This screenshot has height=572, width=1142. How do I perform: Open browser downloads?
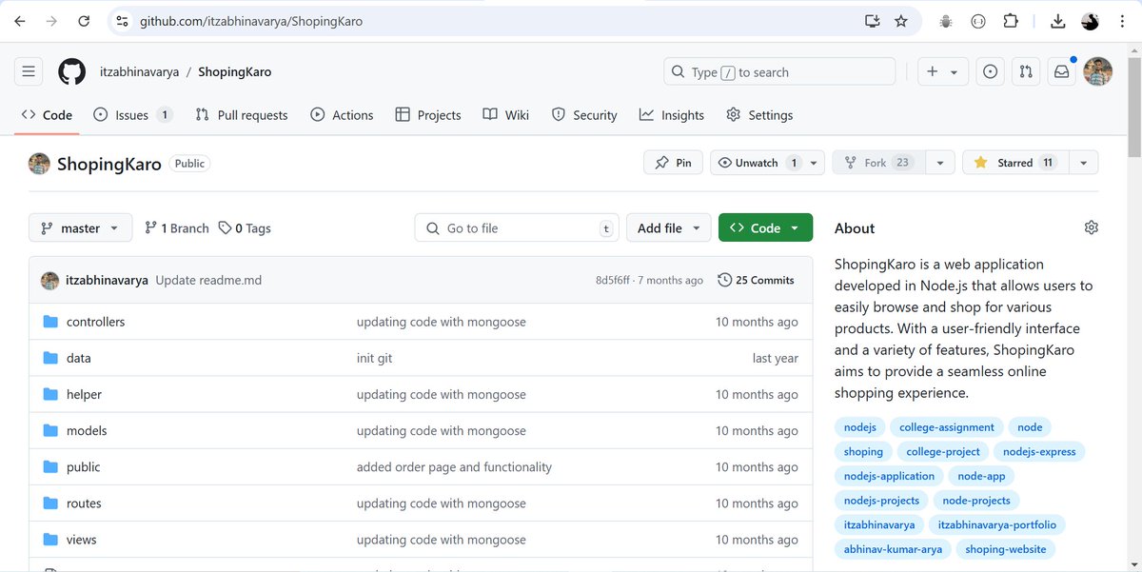click(x=1058, y=21)
